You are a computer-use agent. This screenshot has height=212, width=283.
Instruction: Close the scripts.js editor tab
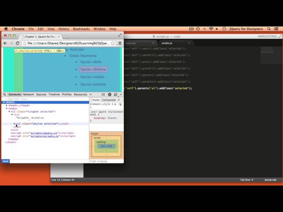coord(189,43)
